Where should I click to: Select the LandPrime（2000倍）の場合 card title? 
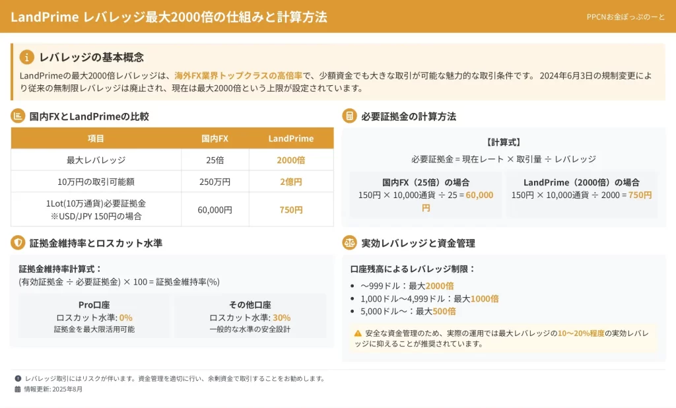click(581, 182)
